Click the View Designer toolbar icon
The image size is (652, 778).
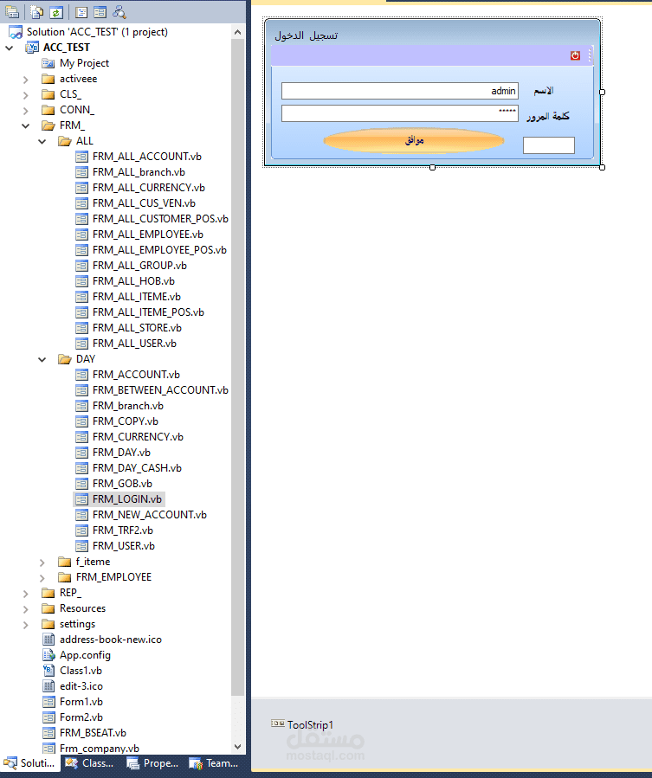[x=100, y=12]
